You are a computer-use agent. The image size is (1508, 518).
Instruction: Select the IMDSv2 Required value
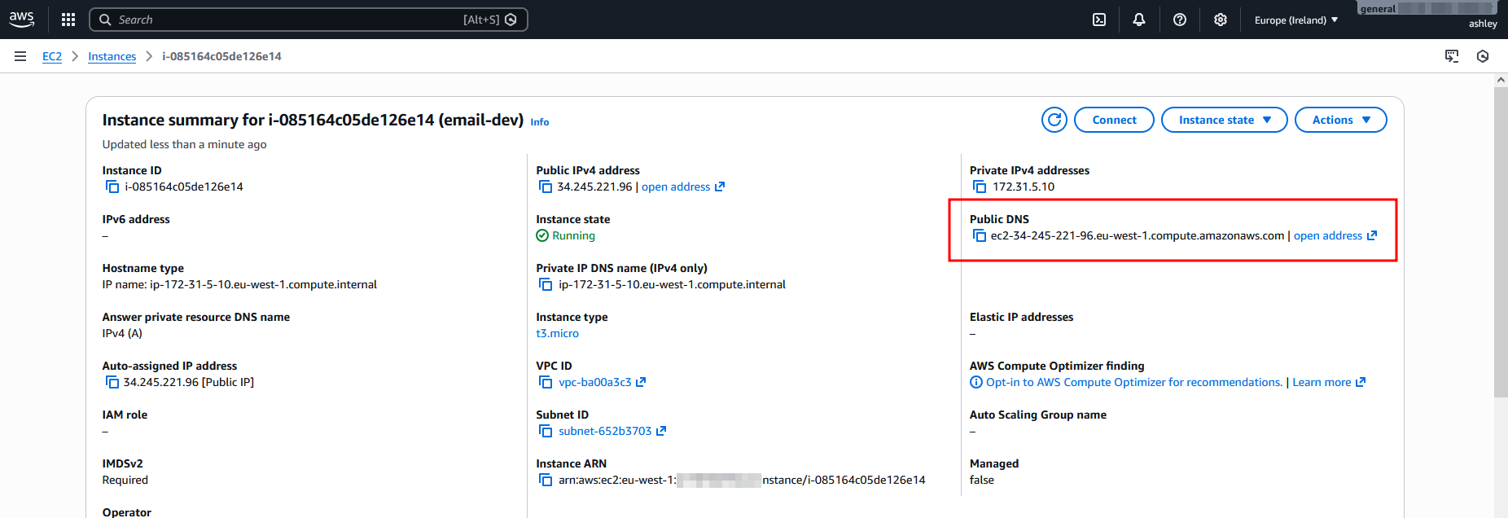[x=125, y=480]
